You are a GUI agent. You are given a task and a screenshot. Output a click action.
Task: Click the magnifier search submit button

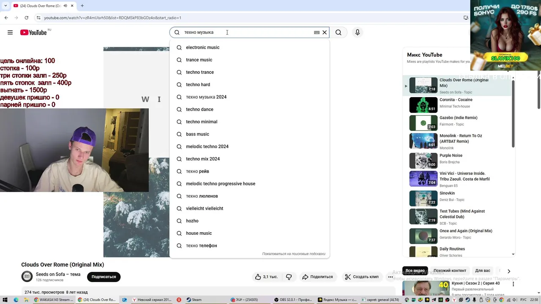tap(339, 33)
